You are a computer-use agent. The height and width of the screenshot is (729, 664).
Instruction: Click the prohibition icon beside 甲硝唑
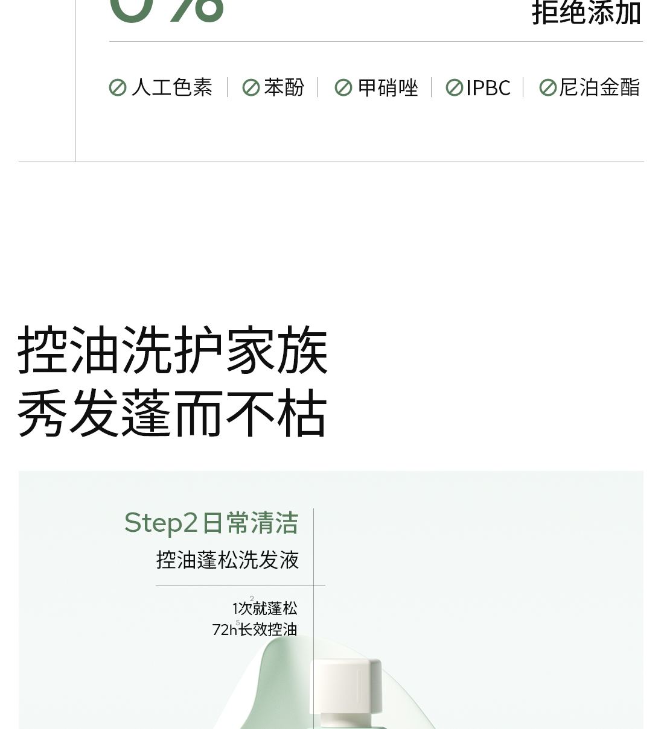coord(343,88)
